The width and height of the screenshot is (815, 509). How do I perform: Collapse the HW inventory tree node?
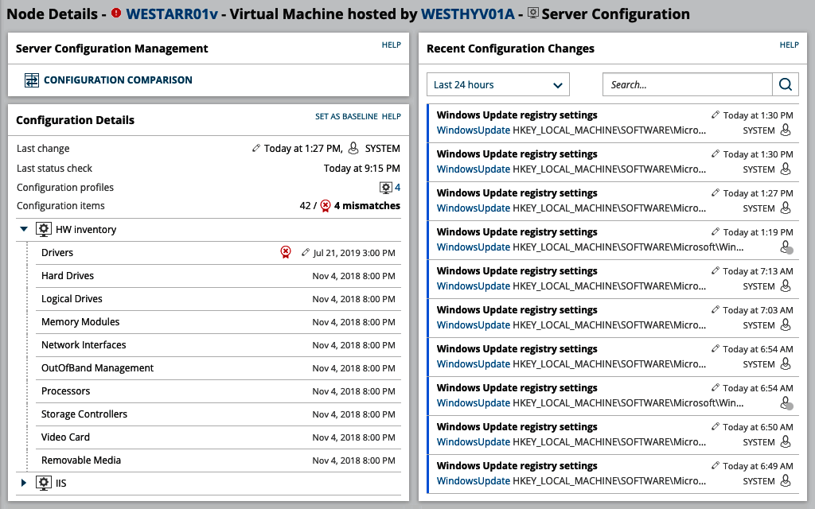coord(24,230)
